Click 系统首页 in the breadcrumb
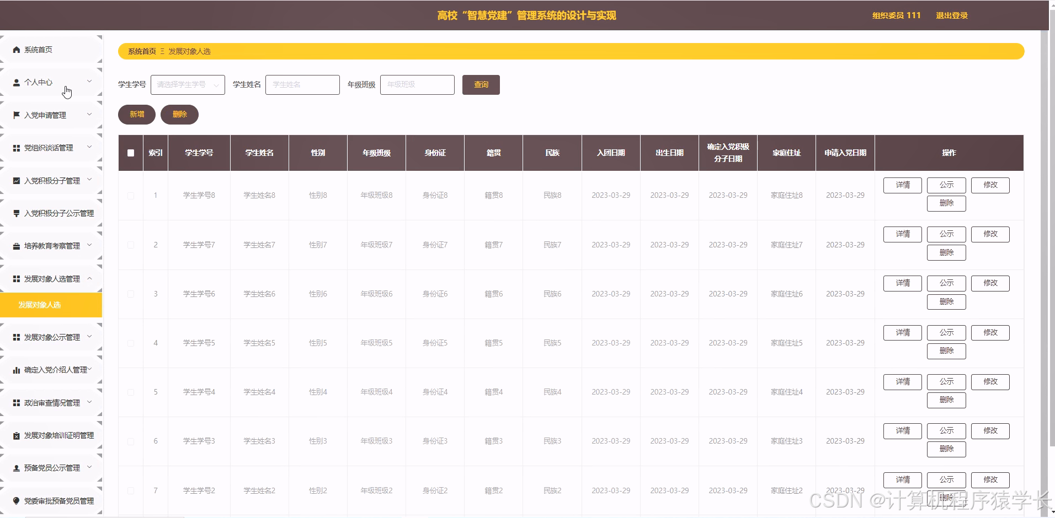1055x518 pixels. click(142, 51)
